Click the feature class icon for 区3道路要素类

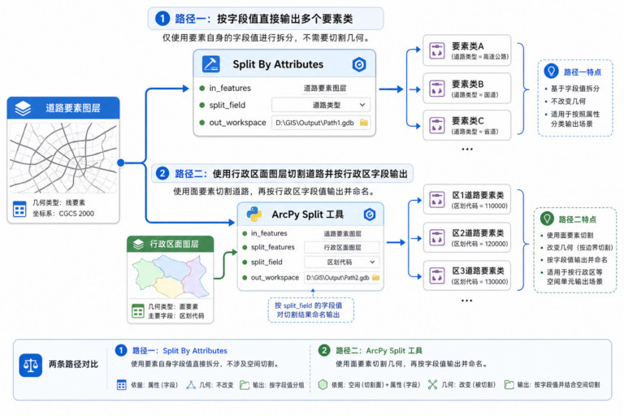(x=437, y=275)
